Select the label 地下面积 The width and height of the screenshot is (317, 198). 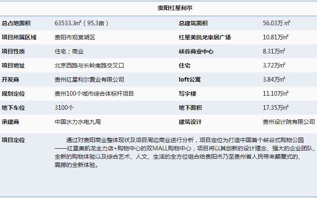(x=190, y=108)
